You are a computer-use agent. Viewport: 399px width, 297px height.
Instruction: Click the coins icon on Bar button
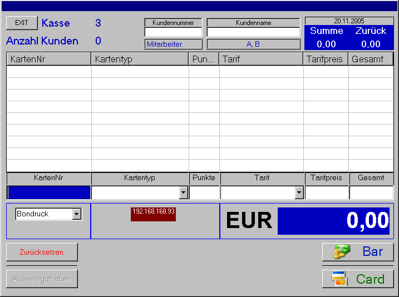pos(341,252)
